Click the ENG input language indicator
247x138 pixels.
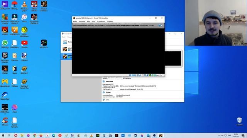coord(229,135)
